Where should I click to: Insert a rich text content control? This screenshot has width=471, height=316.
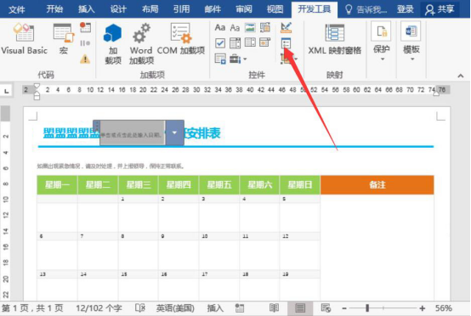coord(220,28)
